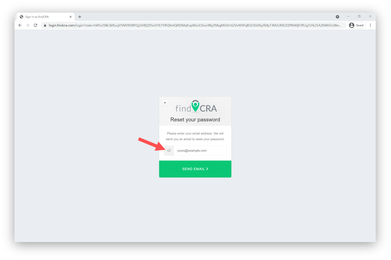The height and width of the screenshot is (260, 391).
Task: Go back with browser back arrow
Action: (20, 25)
